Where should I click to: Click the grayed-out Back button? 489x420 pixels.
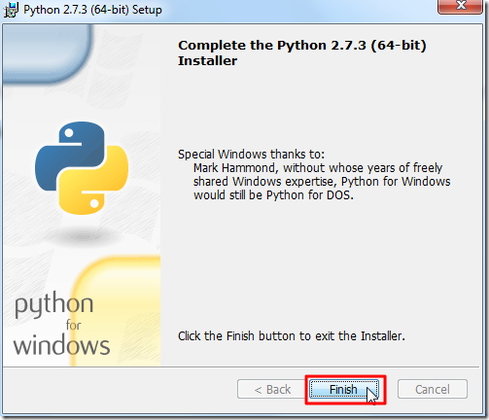[271, 389]
